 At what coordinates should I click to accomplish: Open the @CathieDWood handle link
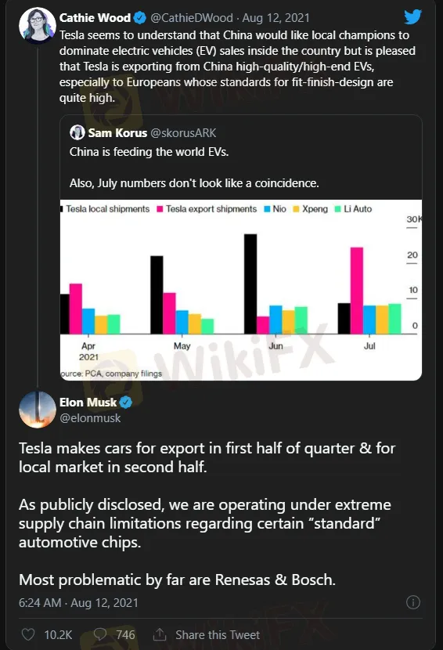192,18
